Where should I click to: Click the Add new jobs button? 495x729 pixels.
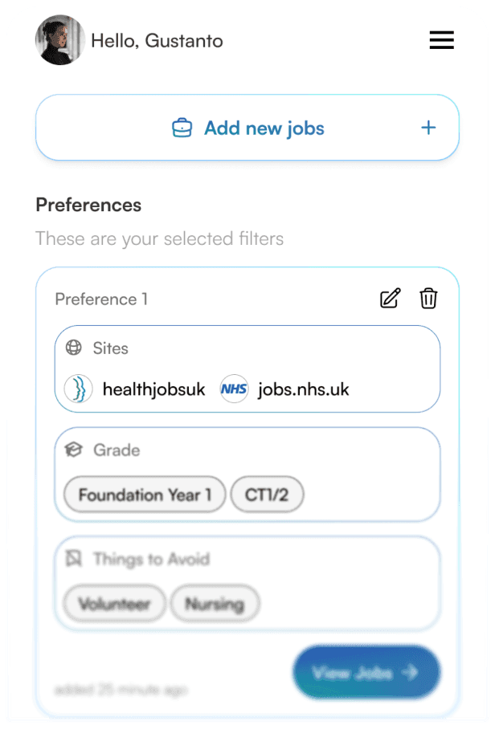[247, 128]
